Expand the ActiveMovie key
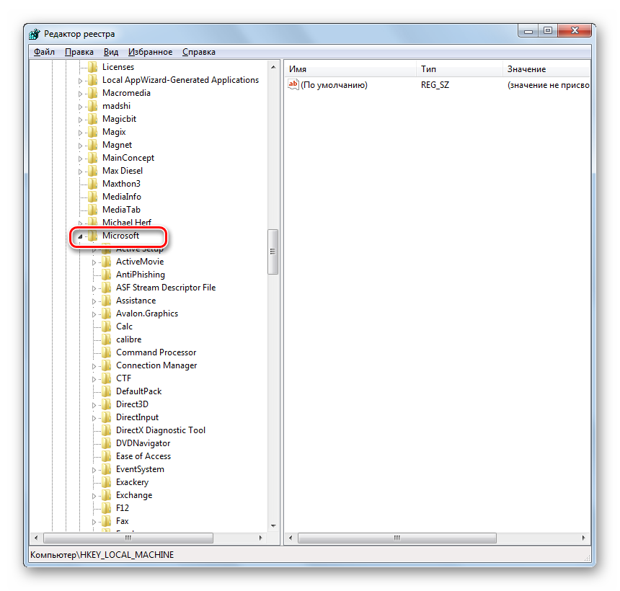This screenshot has width=620, height=591. (94, 262)
